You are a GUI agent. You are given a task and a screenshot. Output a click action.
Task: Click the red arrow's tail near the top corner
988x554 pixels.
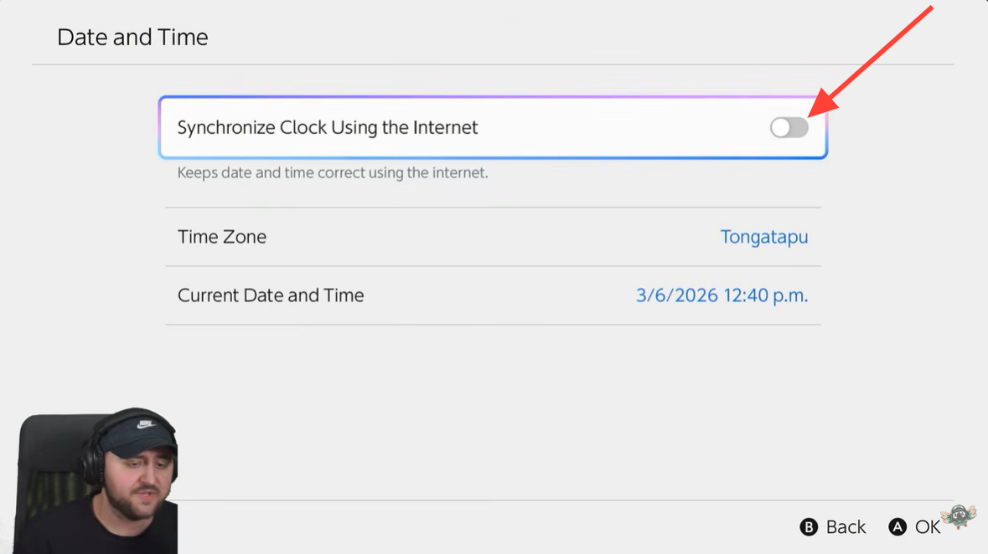click(929, 10)
